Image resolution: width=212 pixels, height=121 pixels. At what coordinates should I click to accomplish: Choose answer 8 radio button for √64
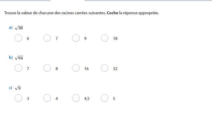[47, 68]
